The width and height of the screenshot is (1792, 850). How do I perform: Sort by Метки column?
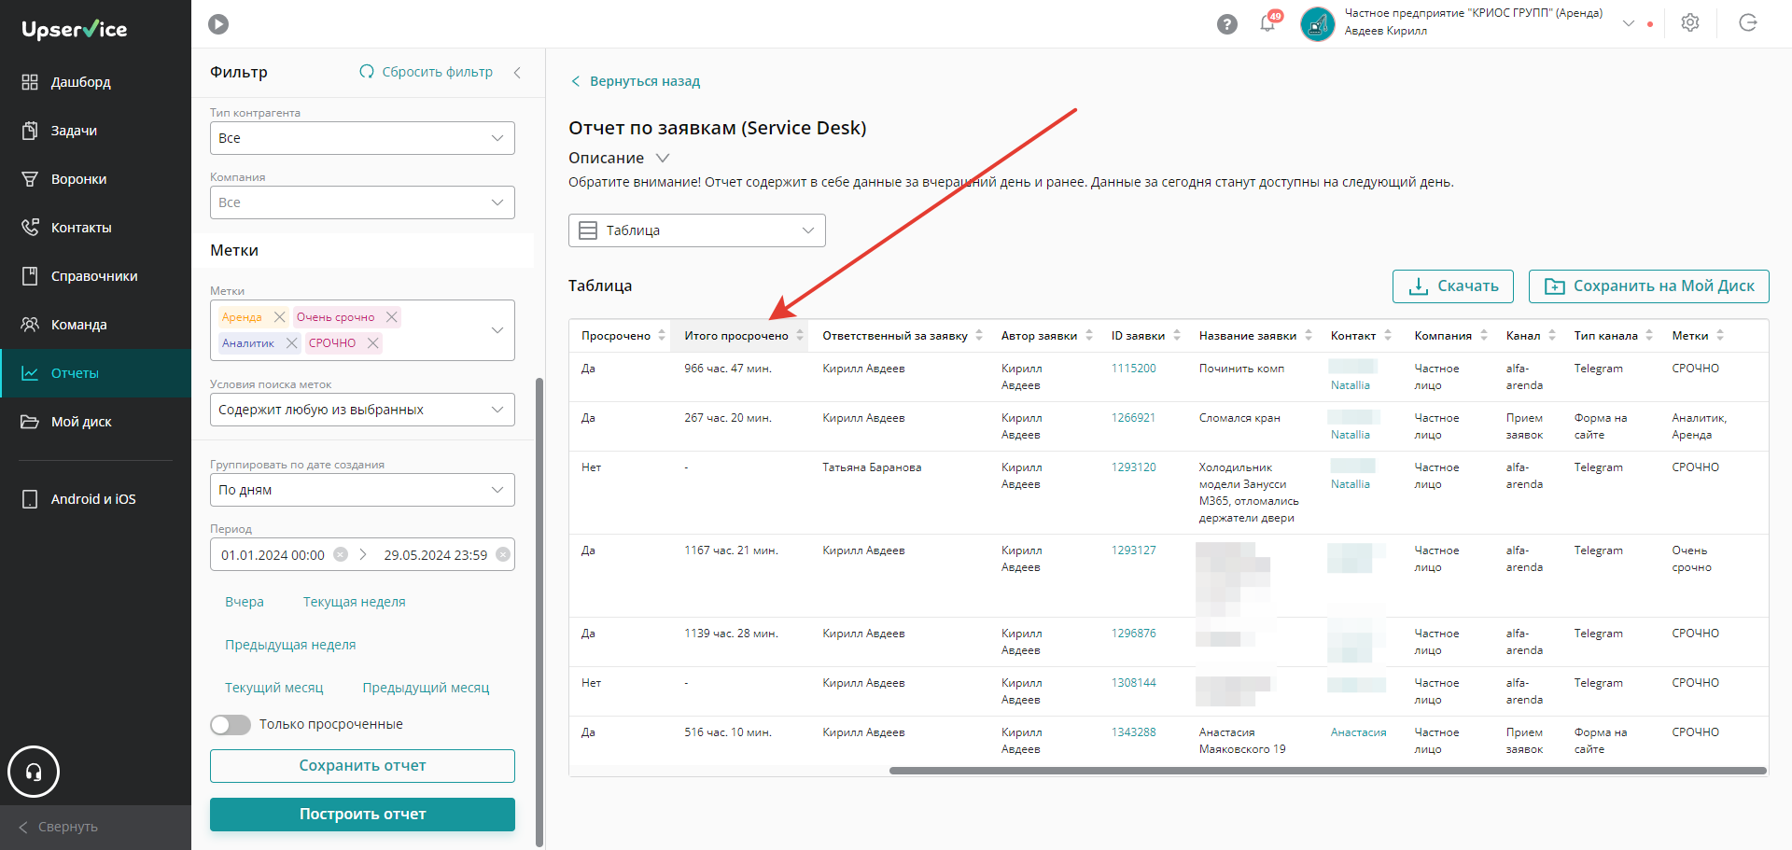[x=1720, y=335]
